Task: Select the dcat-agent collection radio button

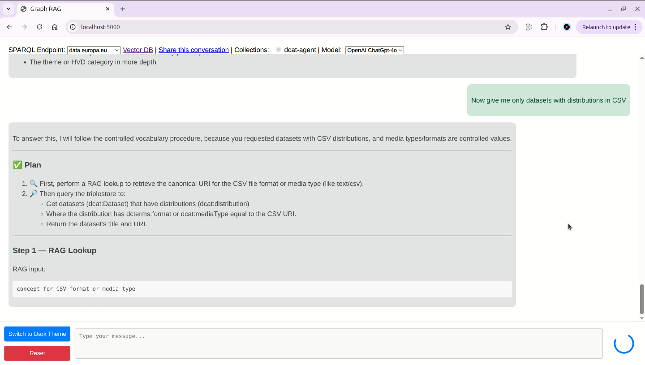Action: coord(278,50)
